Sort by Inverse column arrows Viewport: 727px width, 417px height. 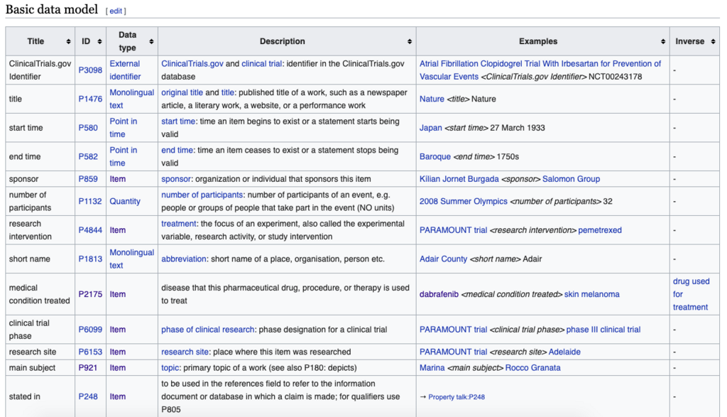point(713,41)
